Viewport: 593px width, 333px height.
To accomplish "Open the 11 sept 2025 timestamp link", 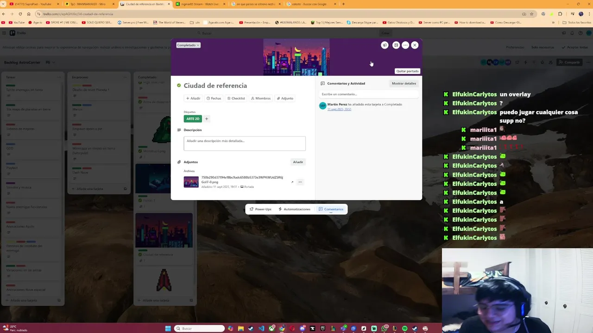I will pos(339,109).
